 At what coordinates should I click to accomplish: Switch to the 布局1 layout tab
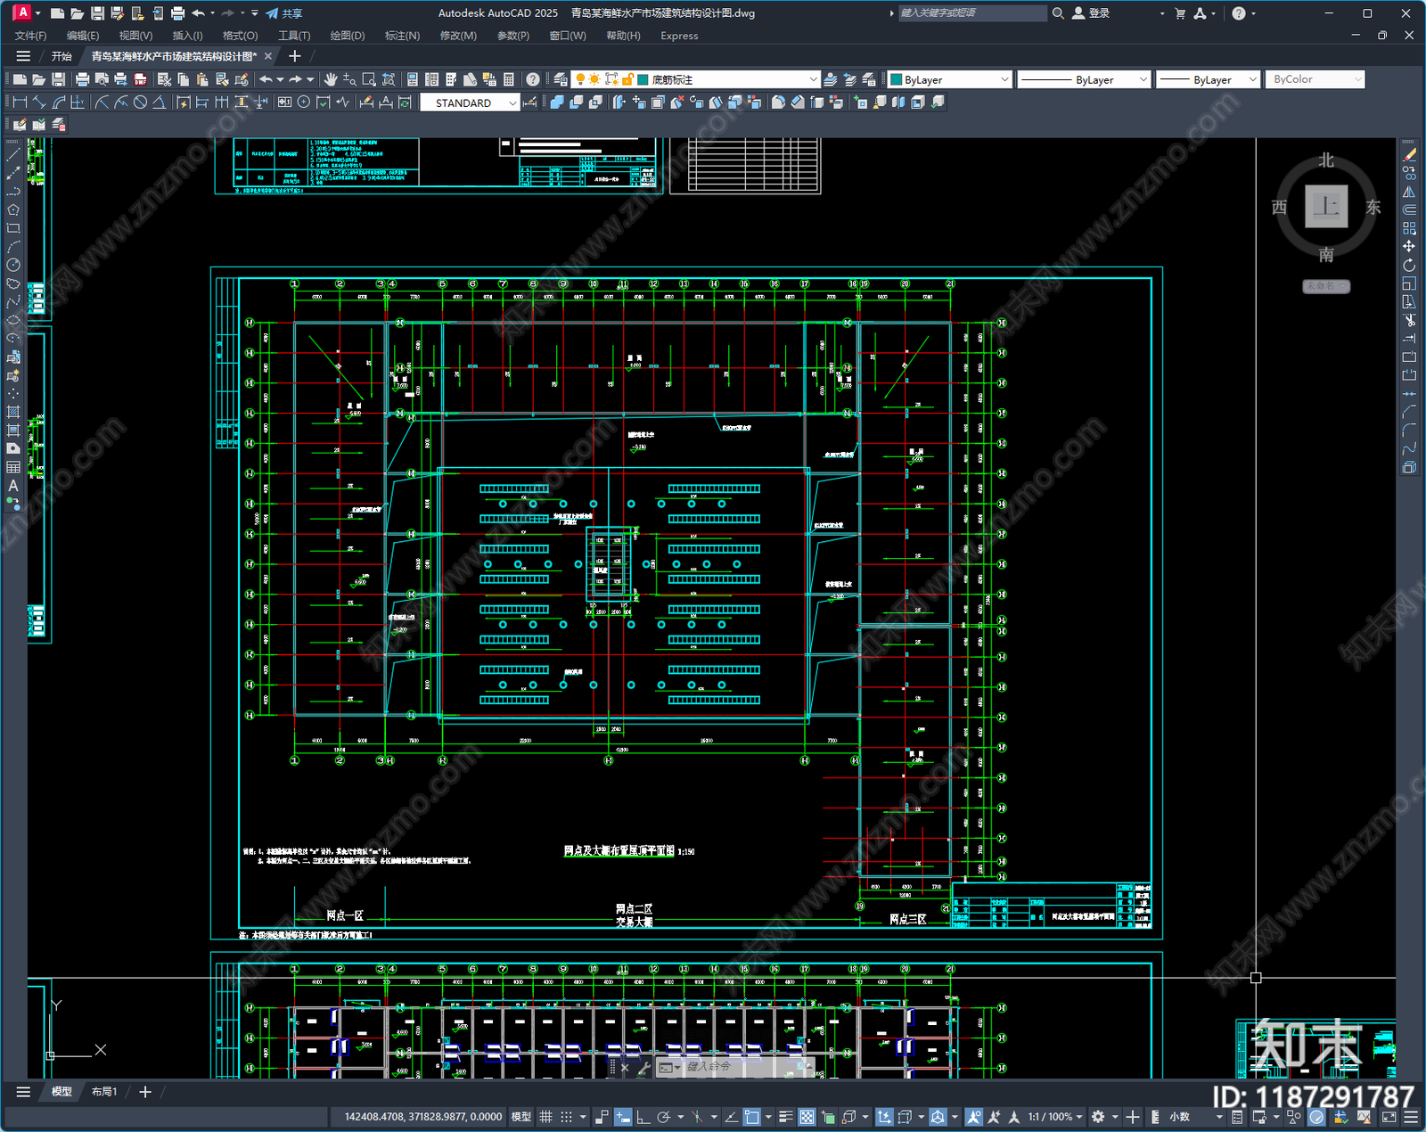[104, 1091]
